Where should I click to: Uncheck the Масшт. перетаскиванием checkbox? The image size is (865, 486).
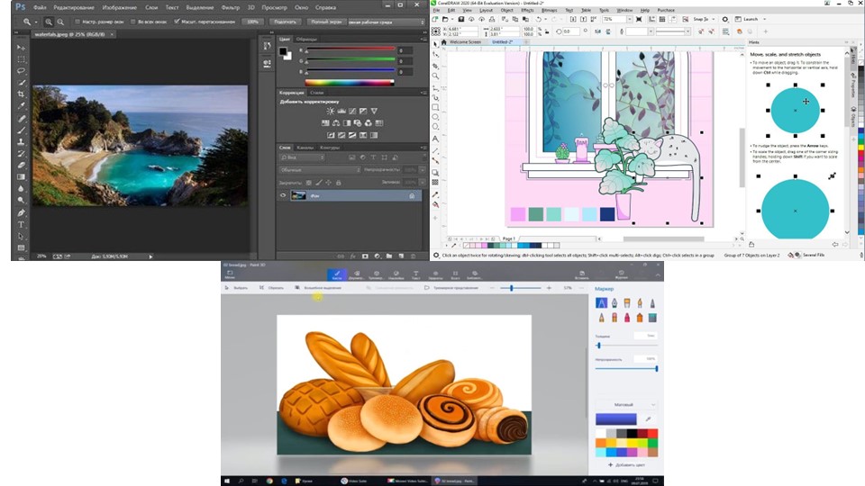[x=176, y=21]
